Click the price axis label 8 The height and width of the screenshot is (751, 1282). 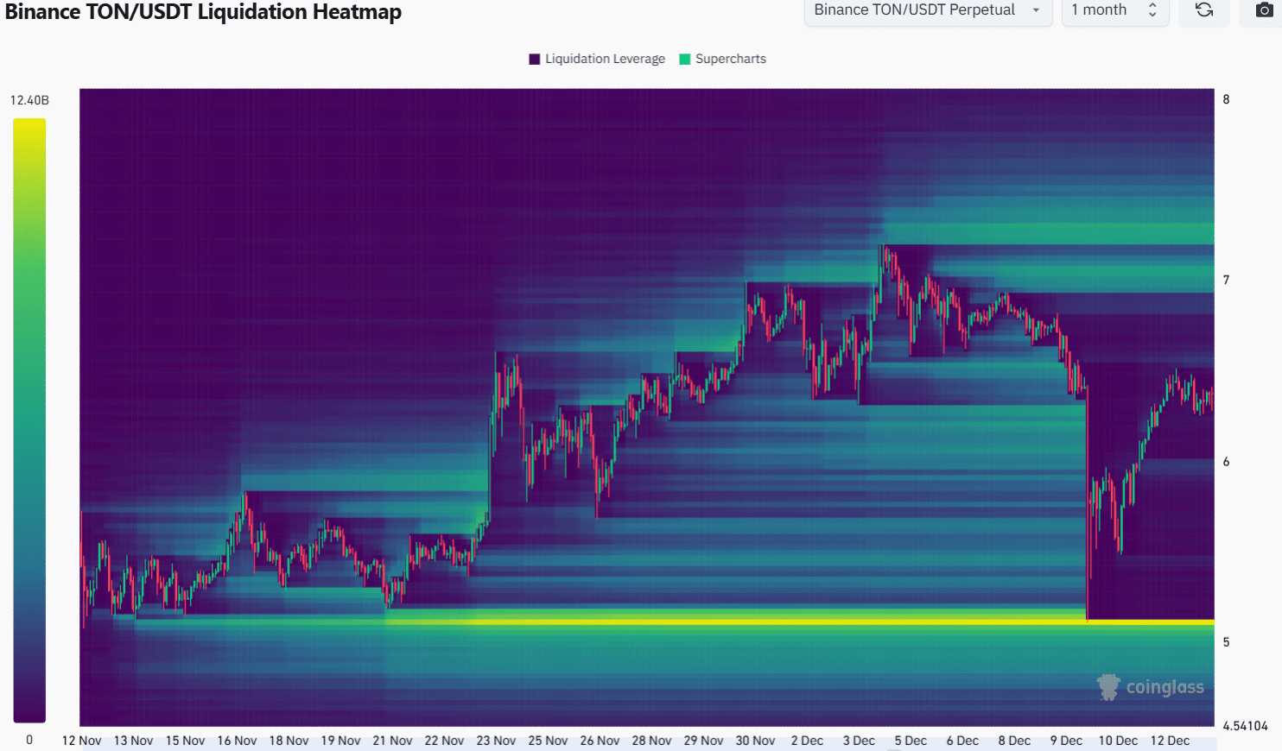[1226, 99]
